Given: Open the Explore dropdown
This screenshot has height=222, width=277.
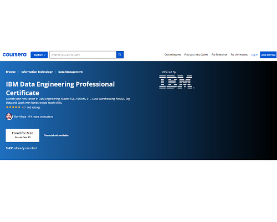Looking at the screenshot, I should click(39, 55).
